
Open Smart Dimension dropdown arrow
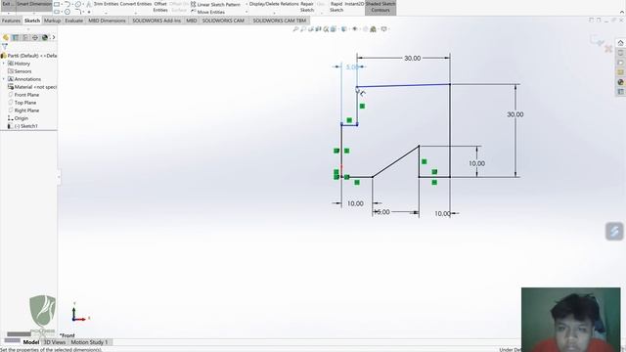(34, 13)
